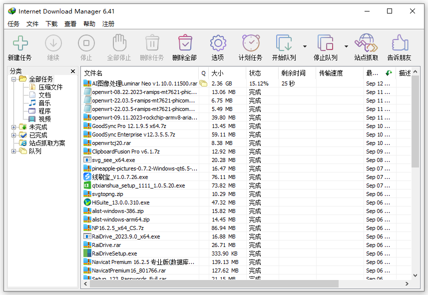
Task: Sort by the 大小 column header
Action: pyautogui.click(x=227, y=73)
